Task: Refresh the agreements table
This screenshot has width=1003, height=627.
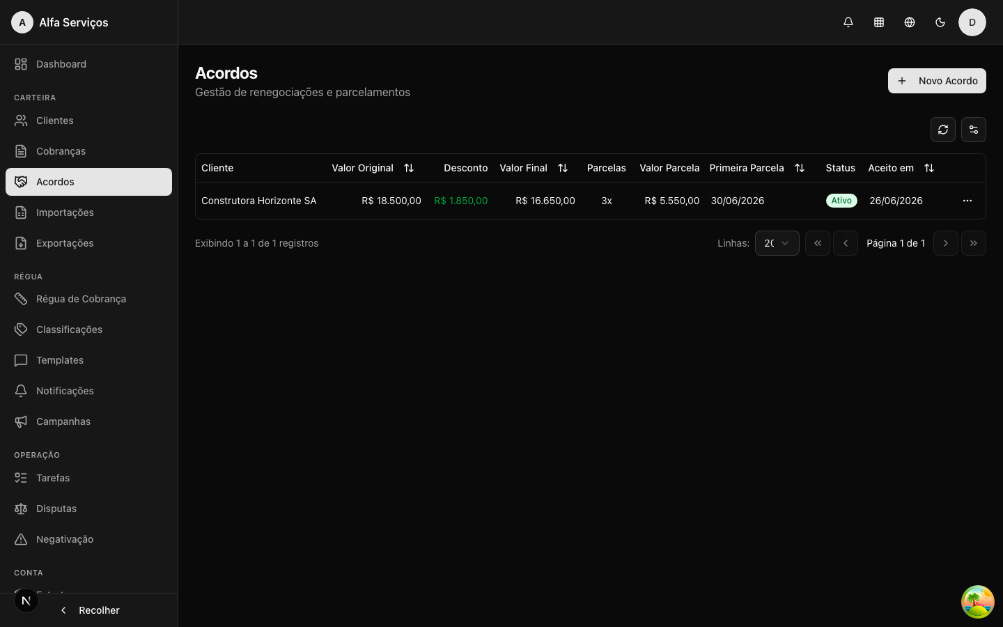Action: [x=943, y=130]
